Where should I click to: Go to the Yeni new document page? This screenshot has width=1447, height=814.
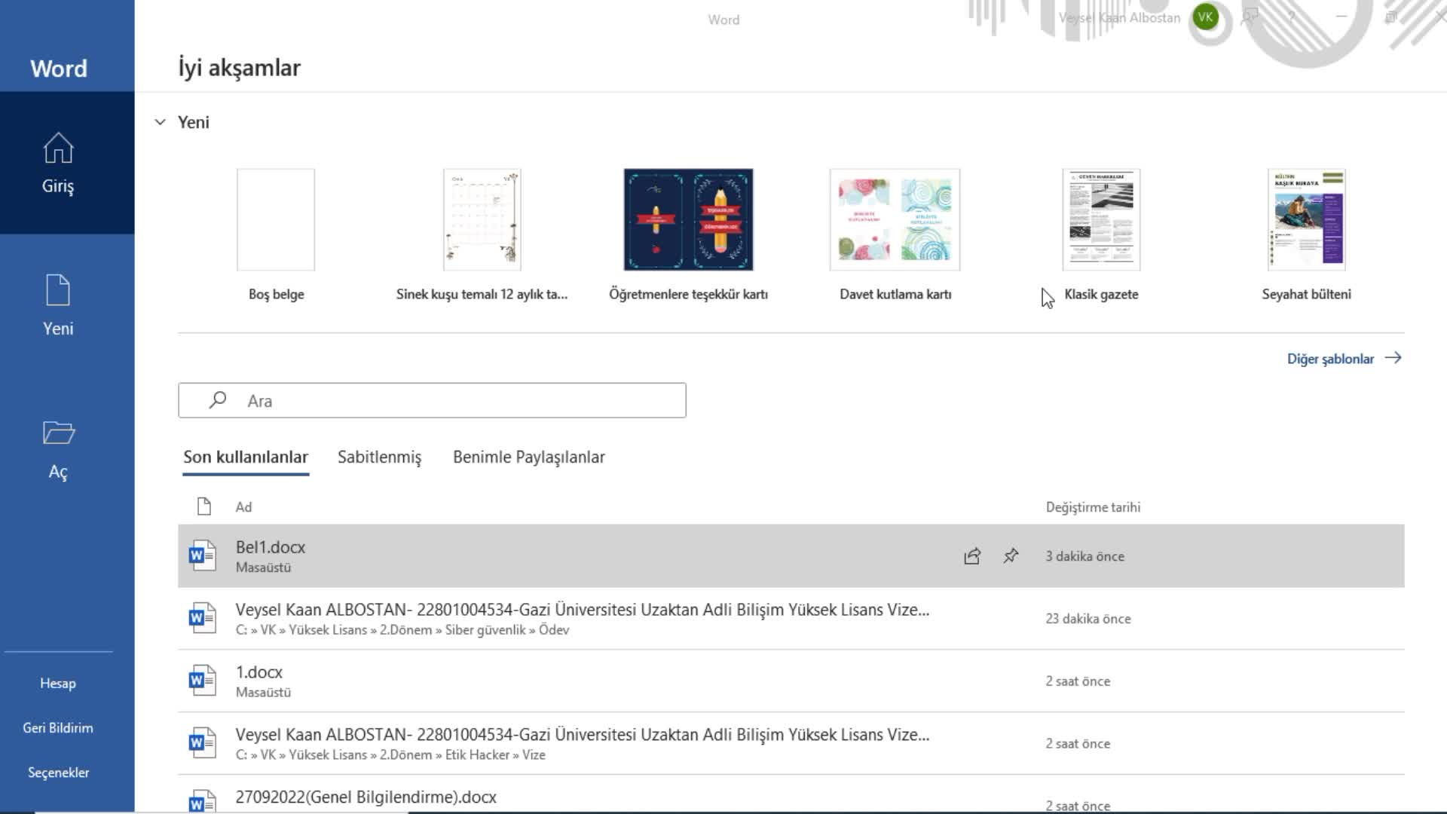[x=59, y=305]
